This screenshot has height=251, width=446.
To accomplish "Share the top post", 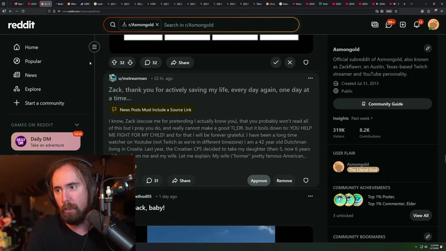I will [180, 62].
